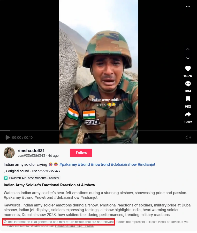Mute the video sound

pyautogui.click(x=188, y=137)
